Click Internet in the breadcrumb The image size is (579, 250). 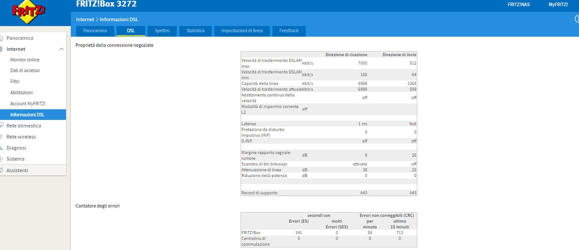[85, 19]
